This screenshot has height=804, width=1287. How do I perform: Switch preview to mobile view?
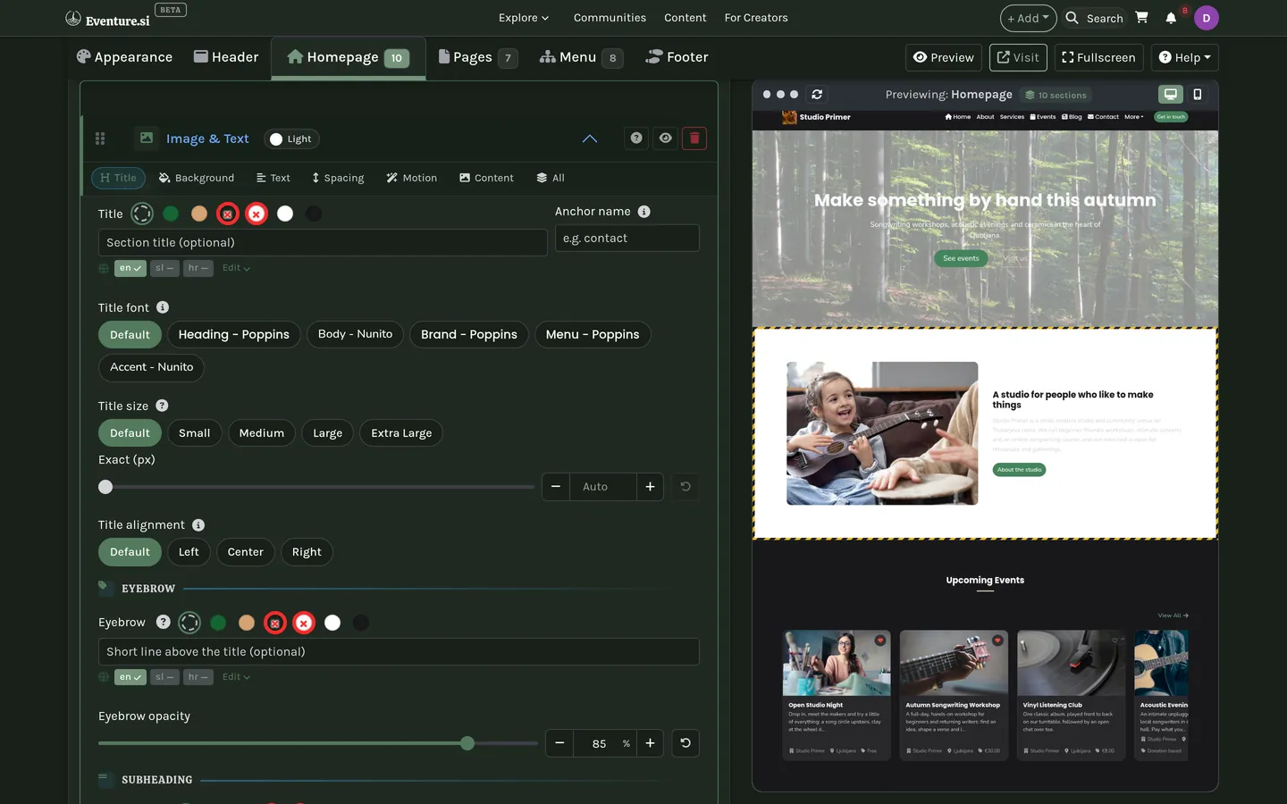point(1198,94)
